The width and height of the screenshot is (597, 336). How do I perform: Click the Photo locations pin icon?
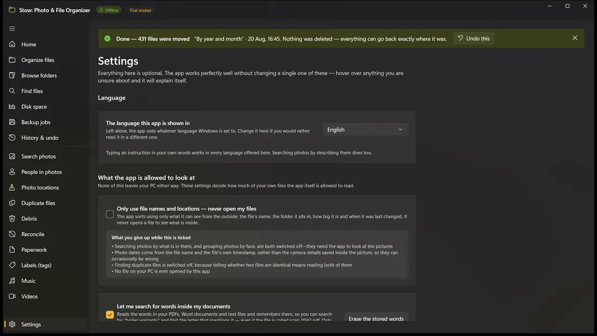(x=12, y=187)
